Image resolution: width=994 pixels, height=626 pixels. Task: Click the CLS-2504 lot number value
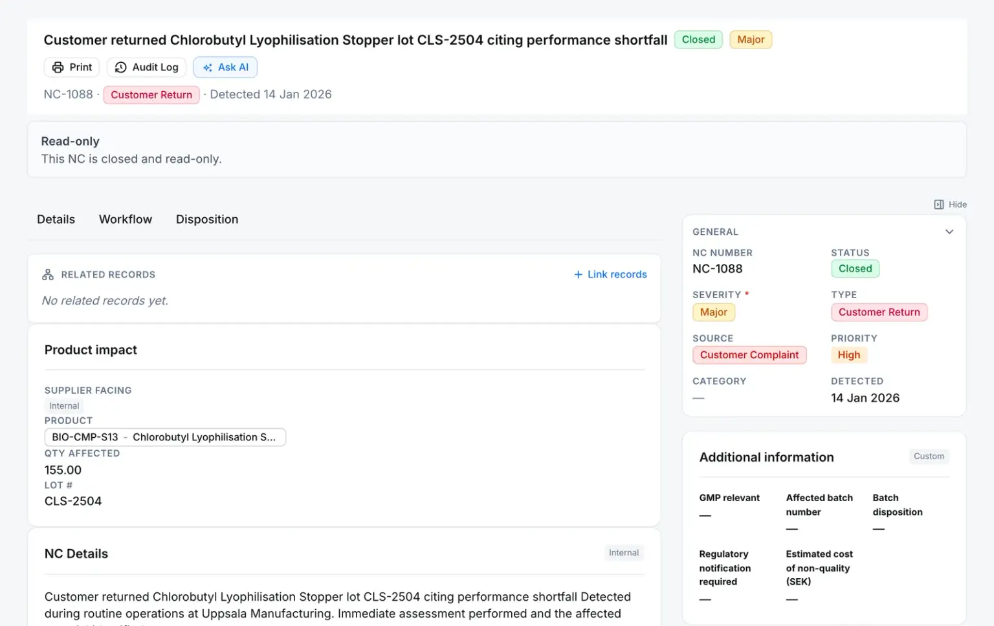coord(73,501)
